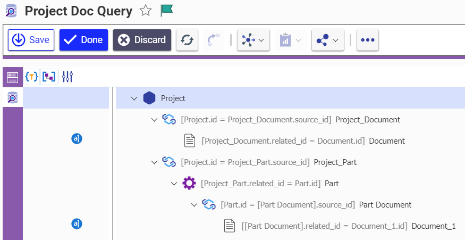Click the bracketed join structure icon
This screenshot has width=465, height=240.
(x=49, y=77)
